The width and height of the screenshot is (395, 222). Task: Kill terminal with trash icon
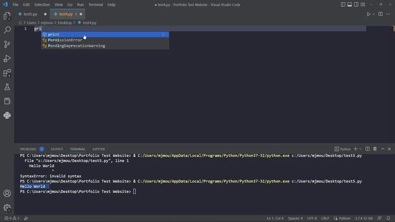(375, 149)
